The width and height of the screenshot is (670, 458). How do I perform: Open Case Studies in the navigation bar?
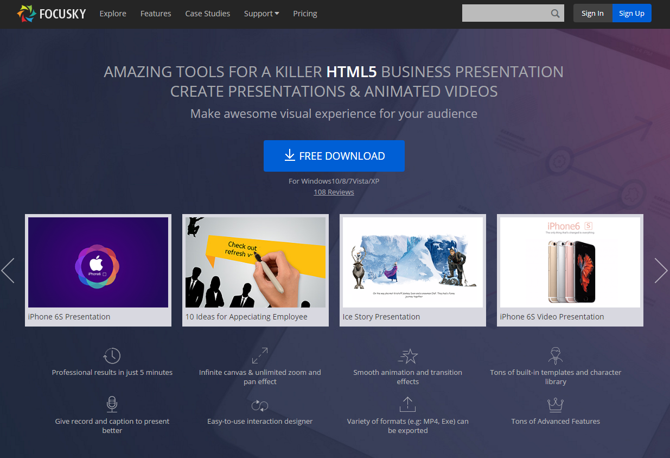click(x=208, y=14)
